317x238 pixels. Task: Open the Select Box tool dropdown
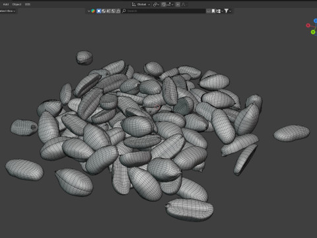pyautogui.click(x=7, y=11)
